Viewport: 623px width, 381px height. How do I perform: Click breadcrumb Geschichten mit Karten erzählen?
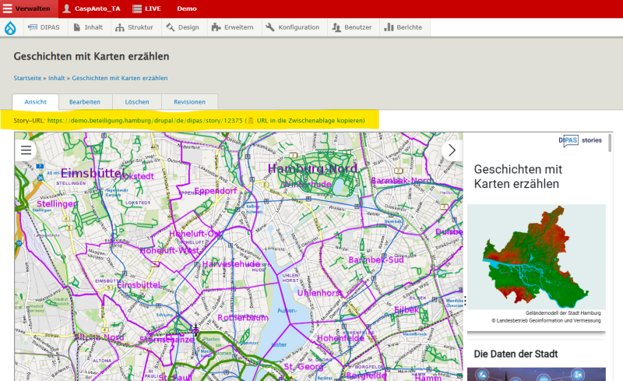click(x=120, y=78)
